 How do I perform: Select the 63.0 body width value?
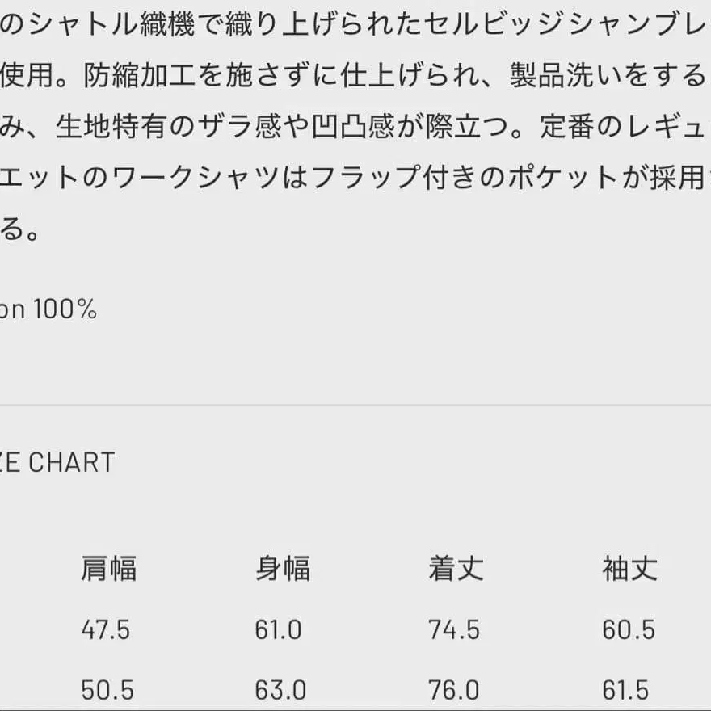280,690
